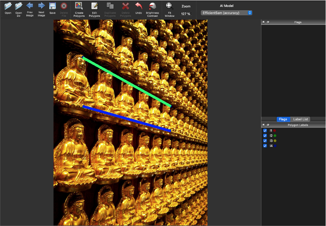Advance to the next image

(x=41, y=6)
